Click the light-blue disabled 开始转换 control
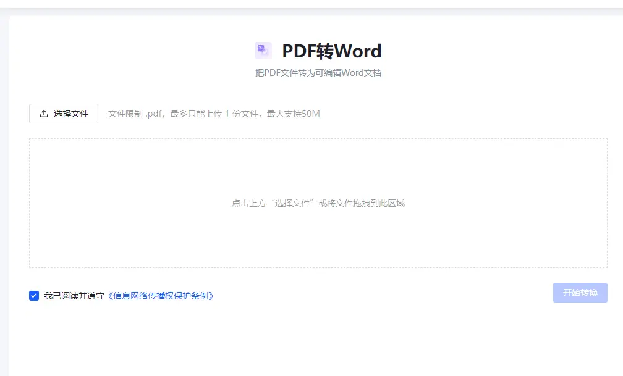Screen dimensions: 623x376 [x=580, y=293]
